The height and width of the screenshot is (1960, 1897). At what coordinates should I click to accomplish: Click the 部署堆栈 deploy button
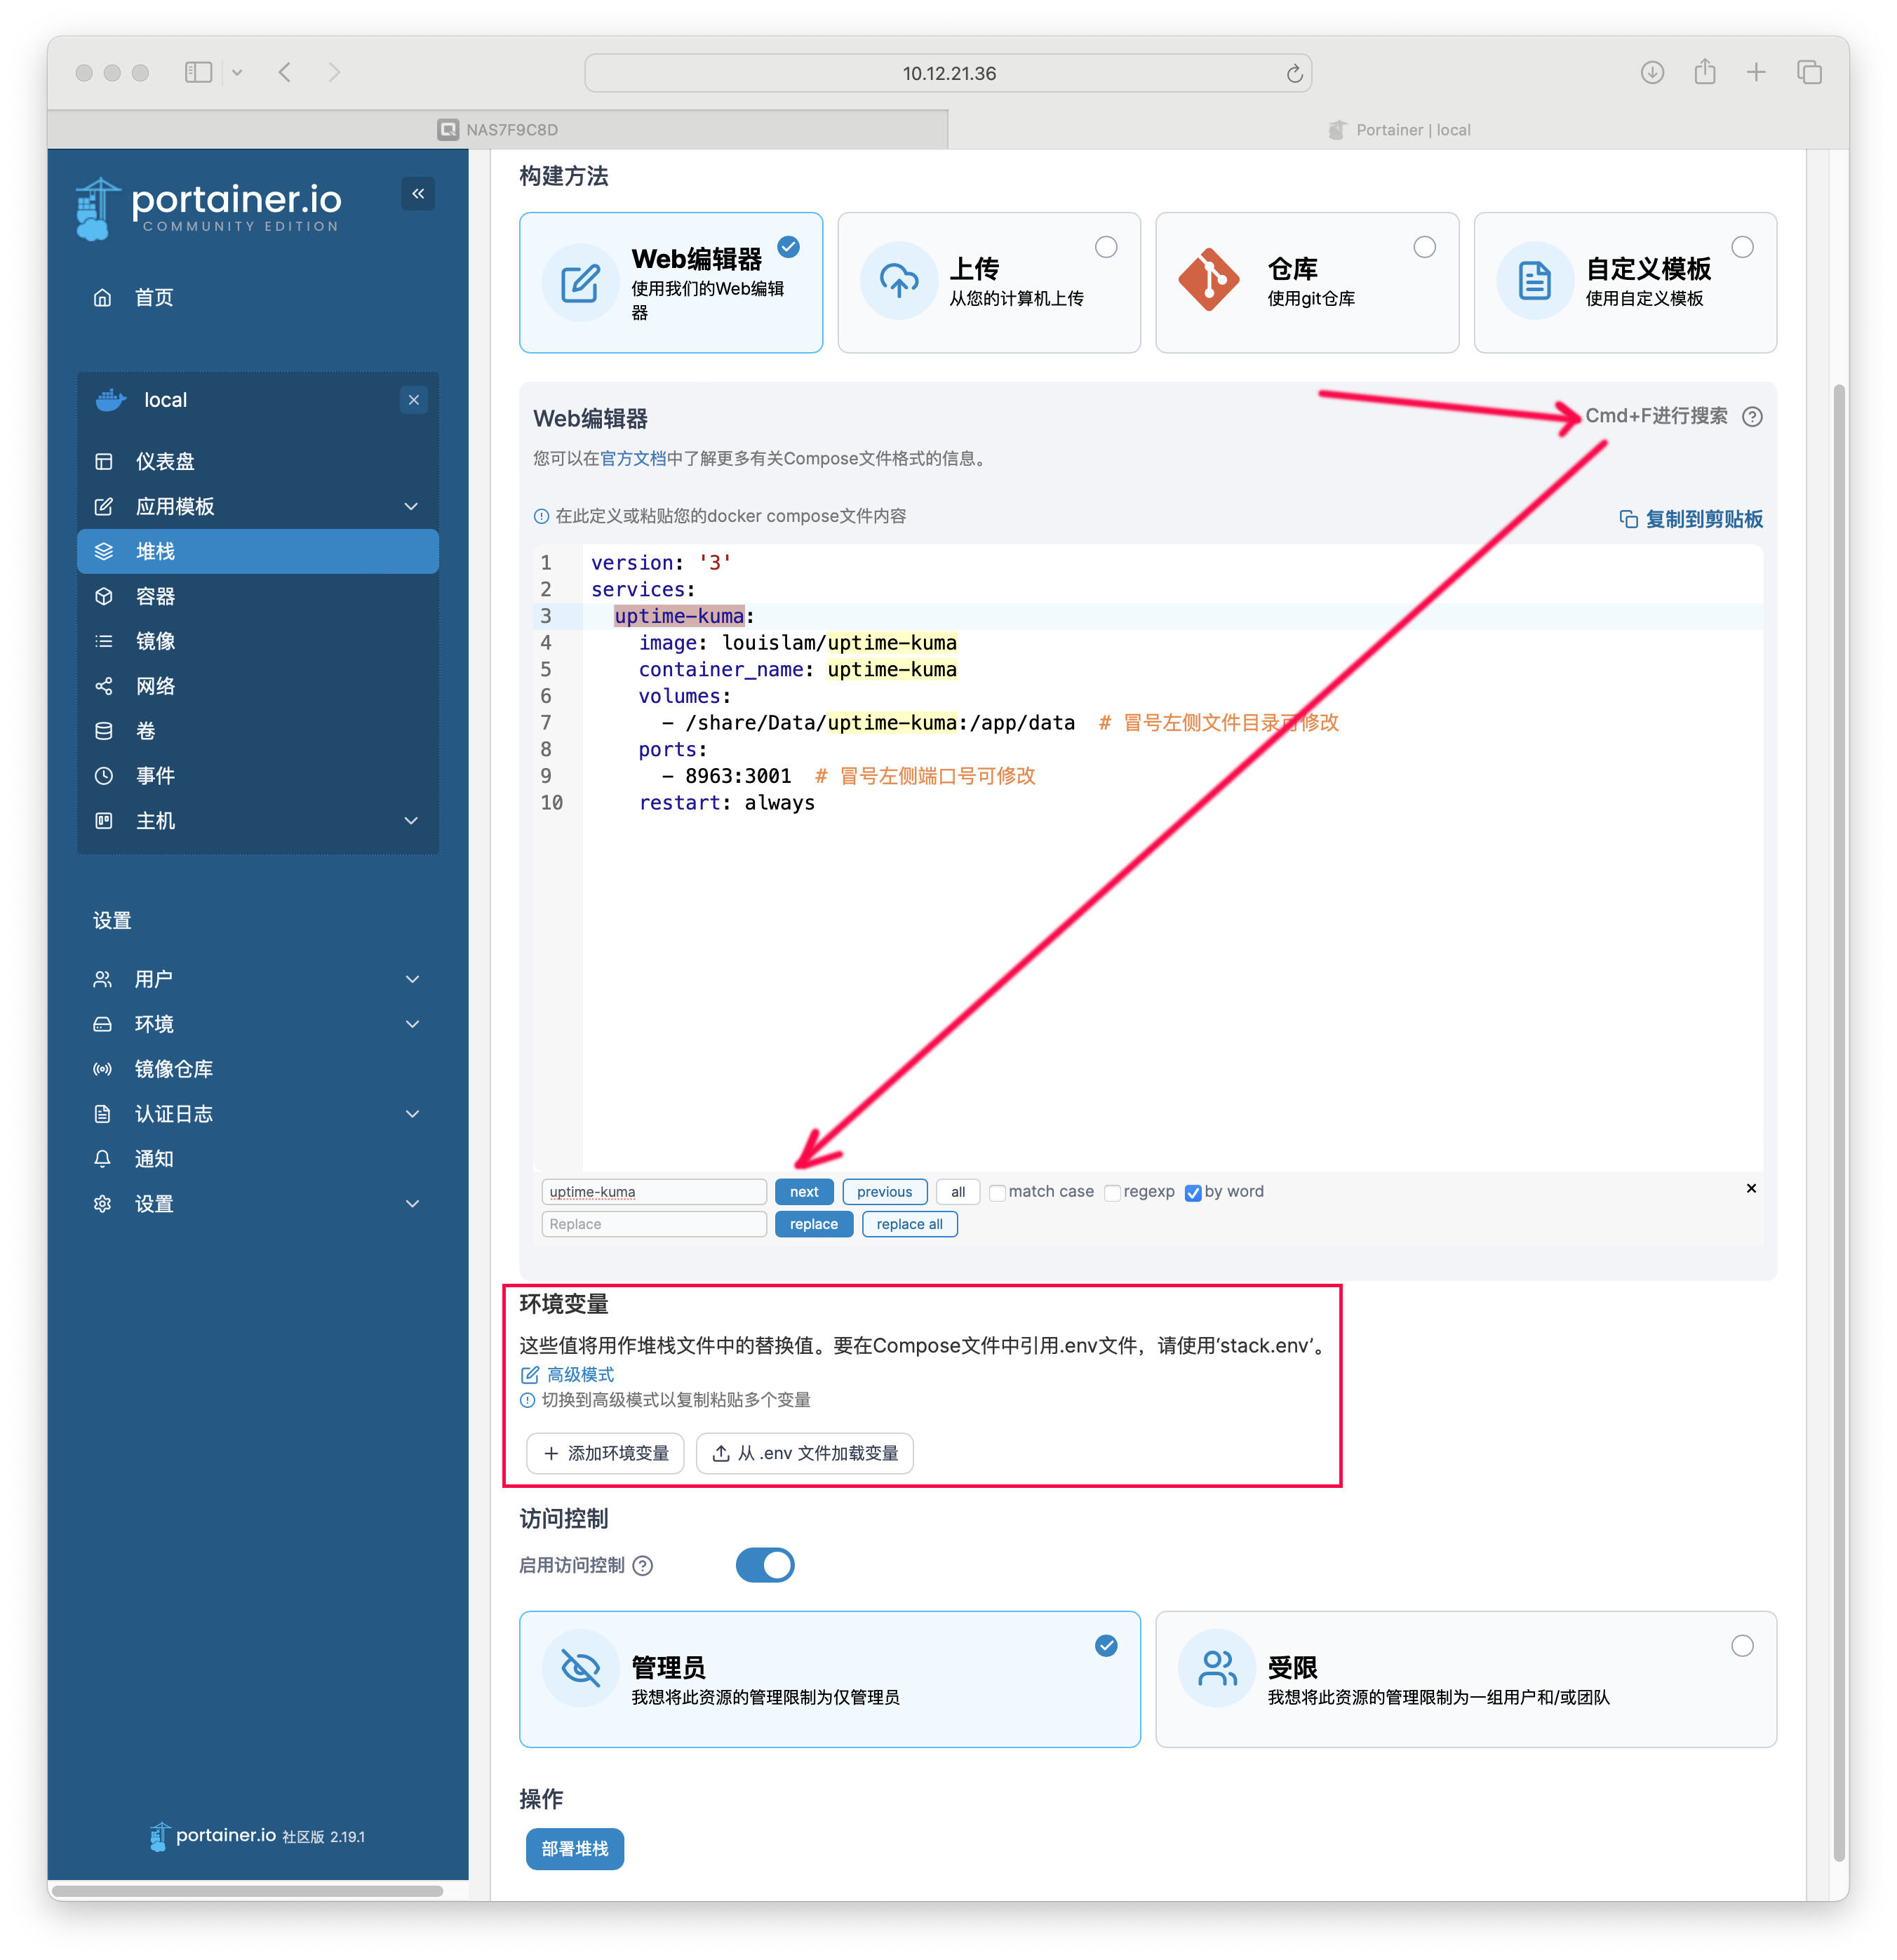pyautogui.click(x=575, y=1849)
